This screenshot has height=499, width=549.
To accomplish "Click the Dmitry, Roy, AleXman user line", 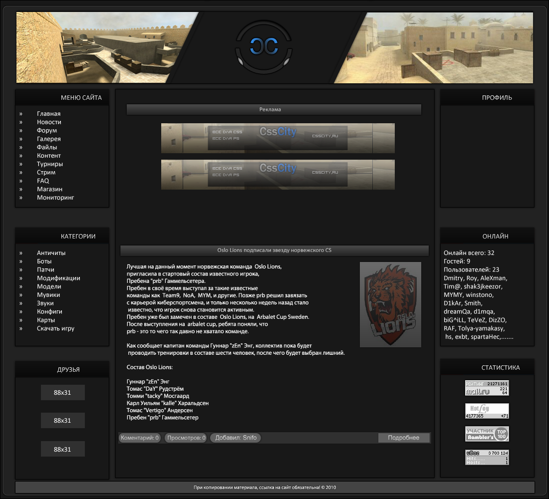I will click(476, 278).
